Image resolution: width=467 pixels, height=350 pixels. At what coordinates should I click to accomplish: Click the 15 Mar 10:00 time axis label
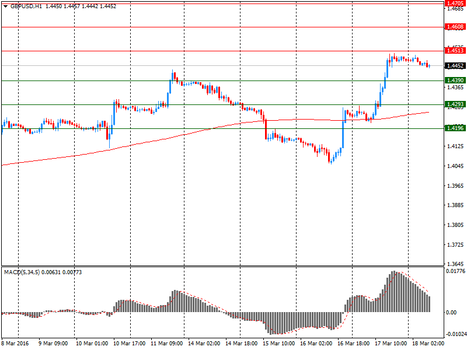coord(279,343)
